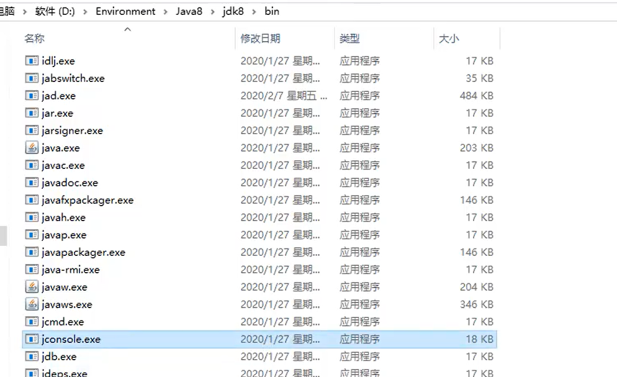This screenshot has width=617, height=377.
Task: Select the java.exe file name
Action: [x=61, y=148]
